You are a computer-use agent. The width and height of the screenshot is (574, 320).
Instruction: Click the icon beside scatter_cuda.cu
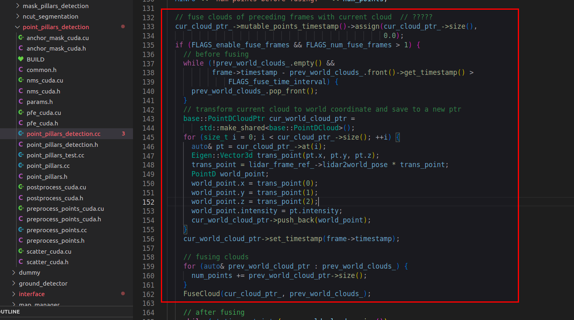coord(21,251)
